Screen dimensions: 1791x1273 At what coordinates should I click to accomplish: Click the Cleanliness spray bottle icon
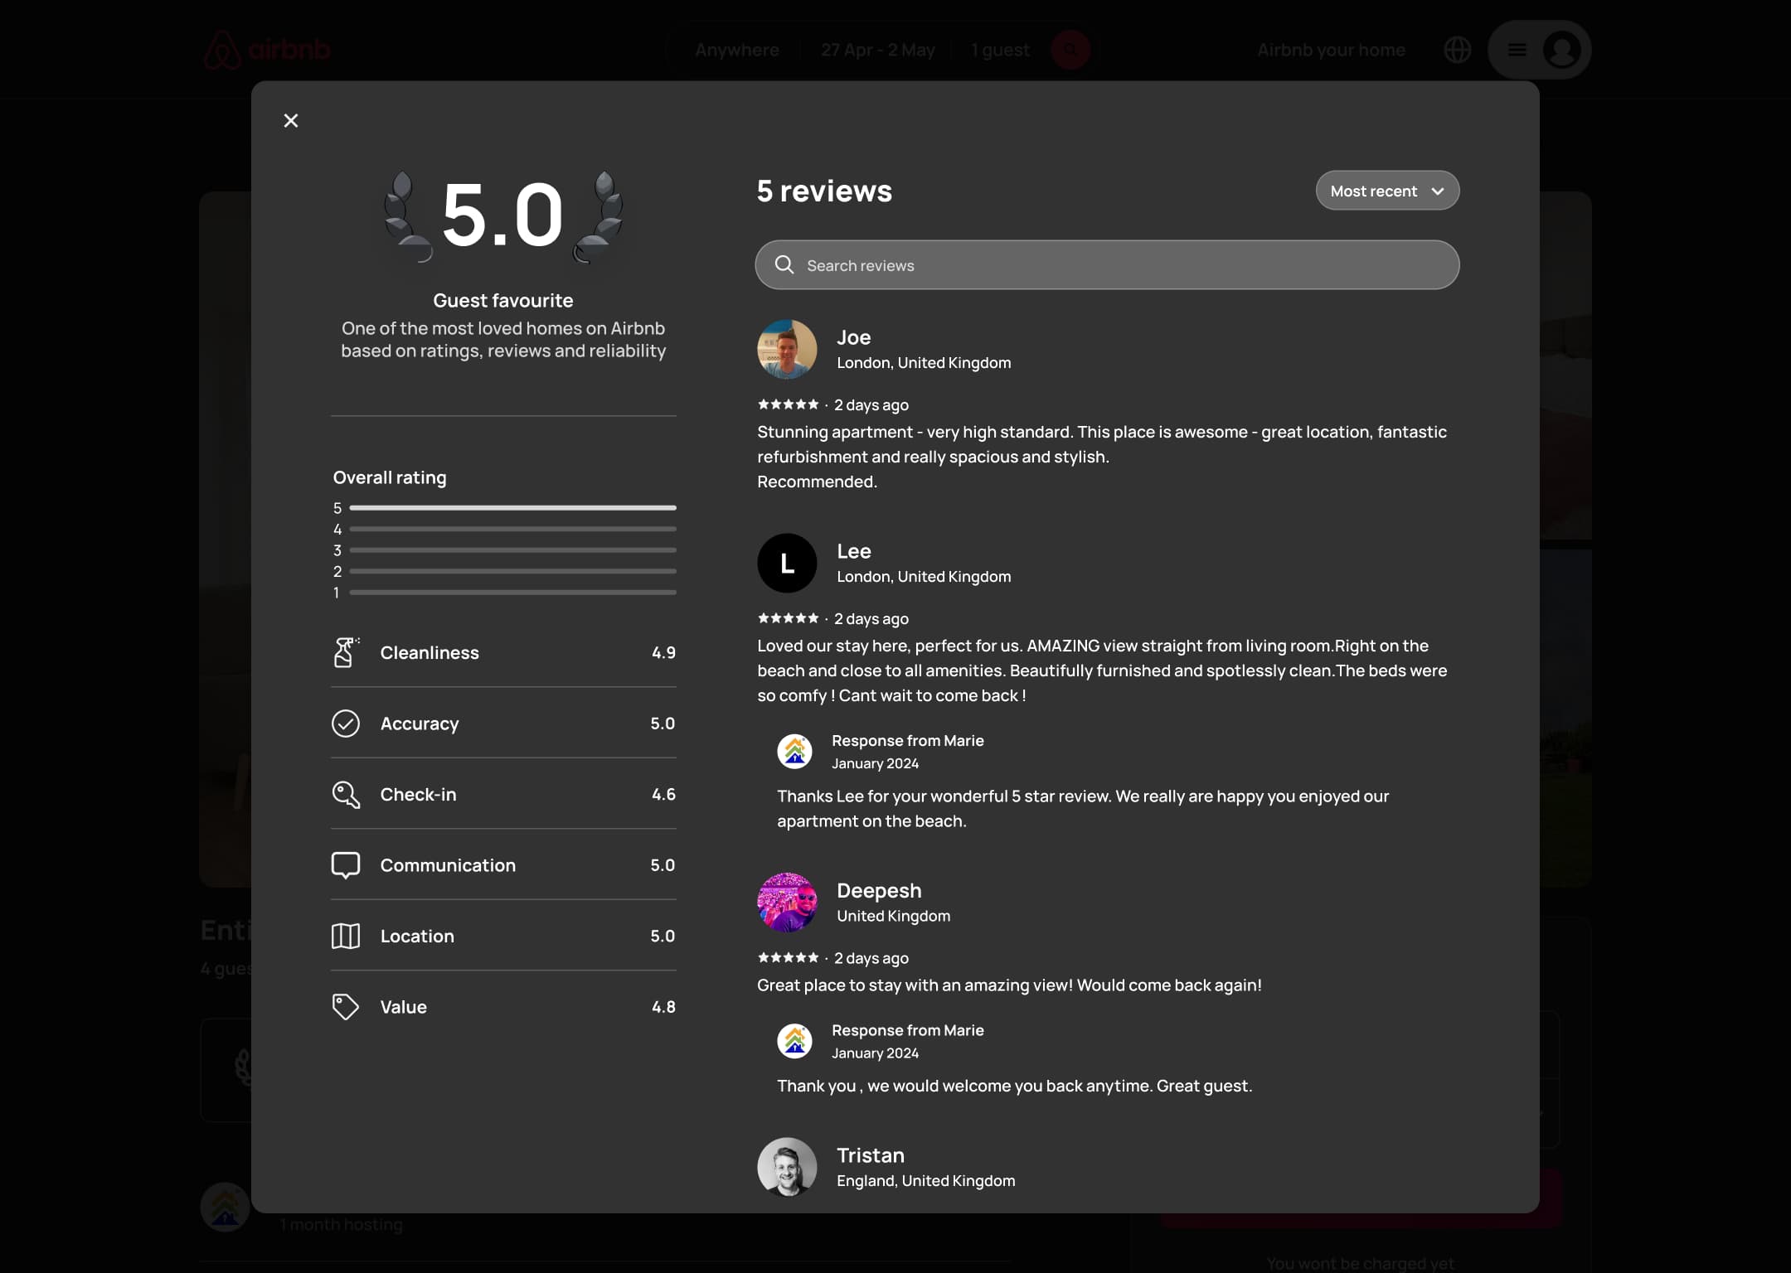click(346, 652)
